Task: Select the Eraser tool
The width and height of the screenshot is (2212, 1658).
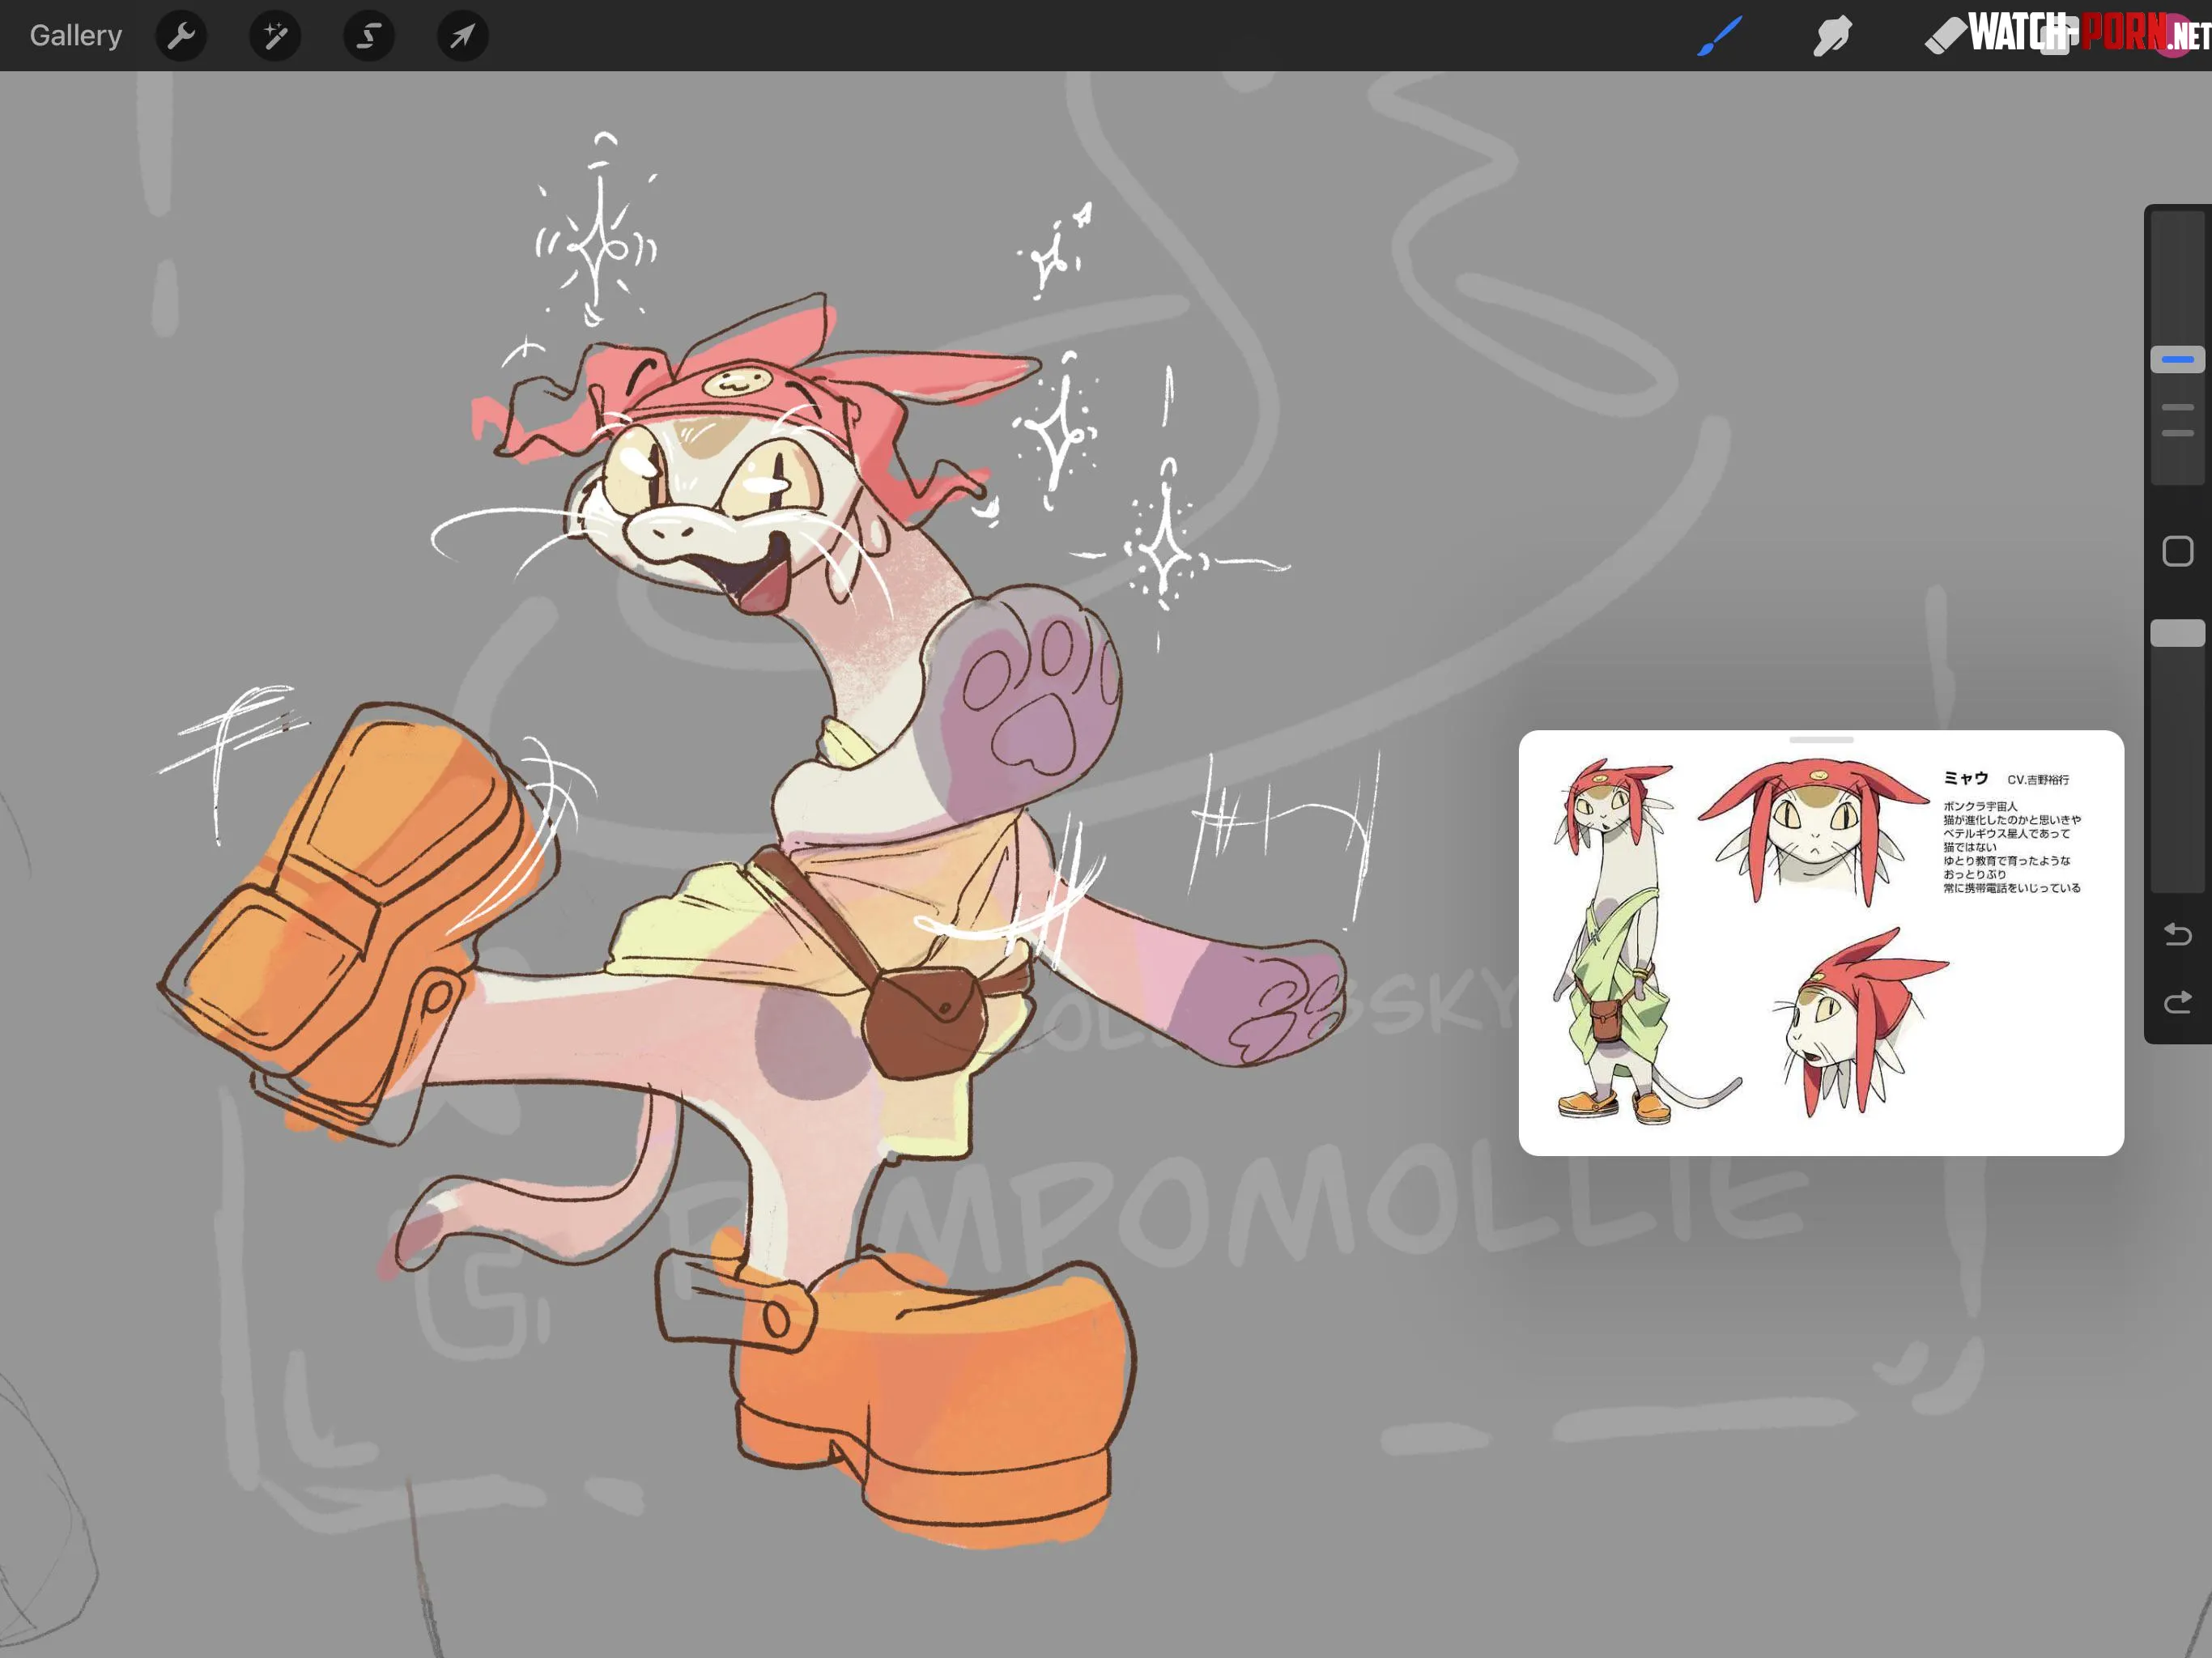Action: click(1944, 36)
